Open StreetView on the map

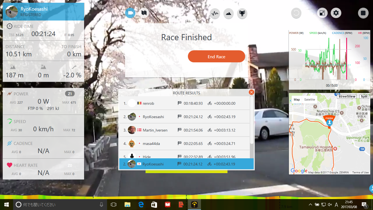coord(347,97)
